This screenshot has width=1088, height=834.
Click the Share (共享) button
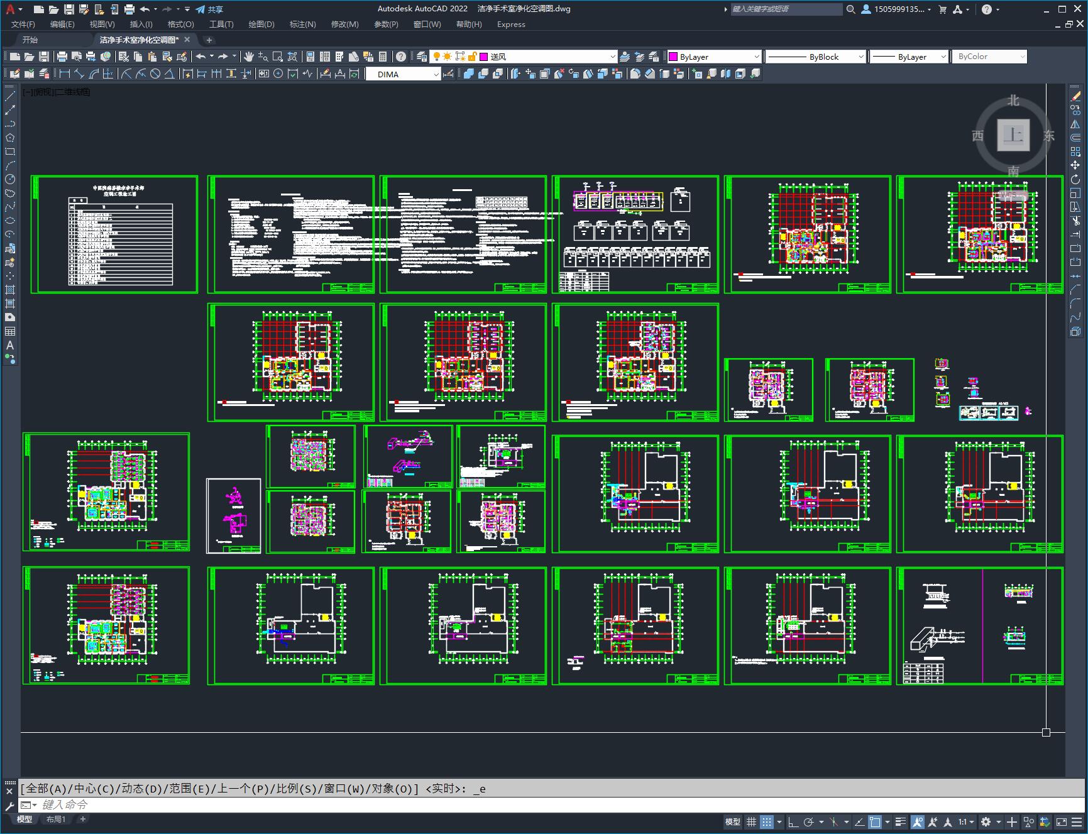(x=209, y=9)
